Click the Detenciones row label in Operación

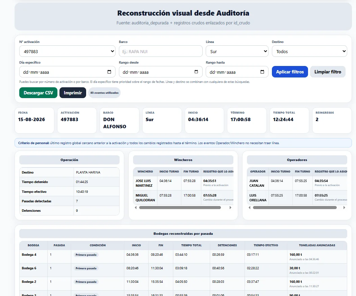coord(31,211)
